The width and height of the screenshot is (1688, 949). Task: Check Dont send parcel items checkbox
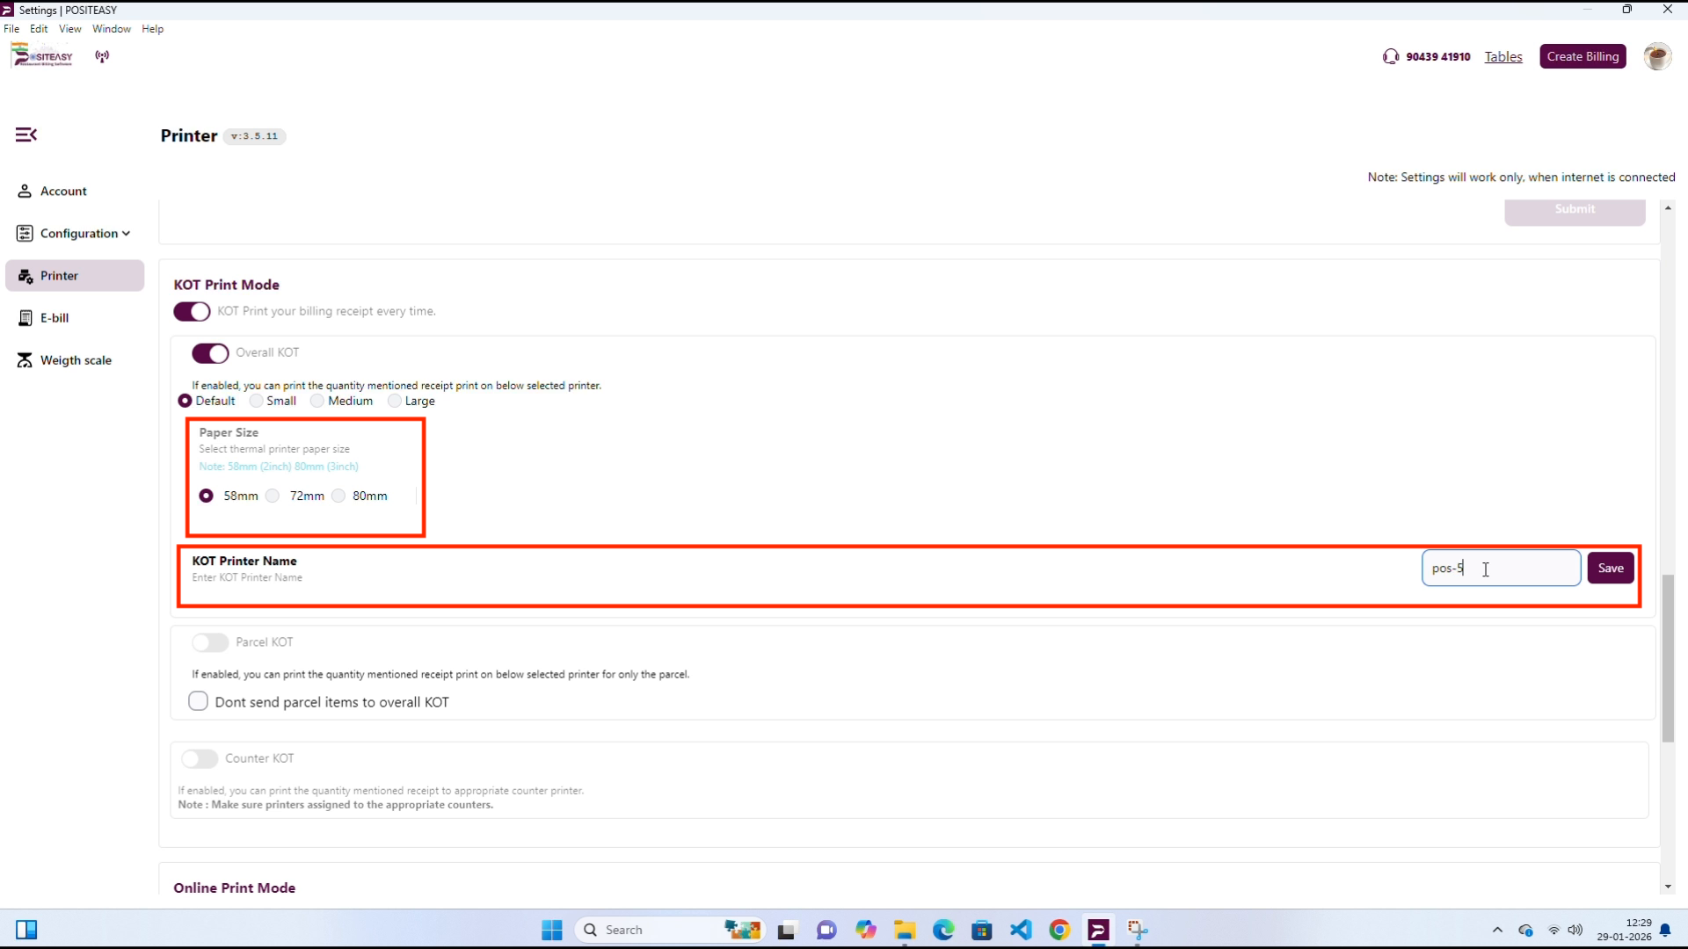199,701
